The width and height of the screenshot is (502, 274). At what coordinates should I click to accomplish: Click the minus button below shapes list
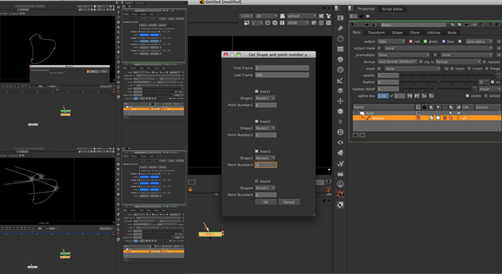(x=362, y=135)
